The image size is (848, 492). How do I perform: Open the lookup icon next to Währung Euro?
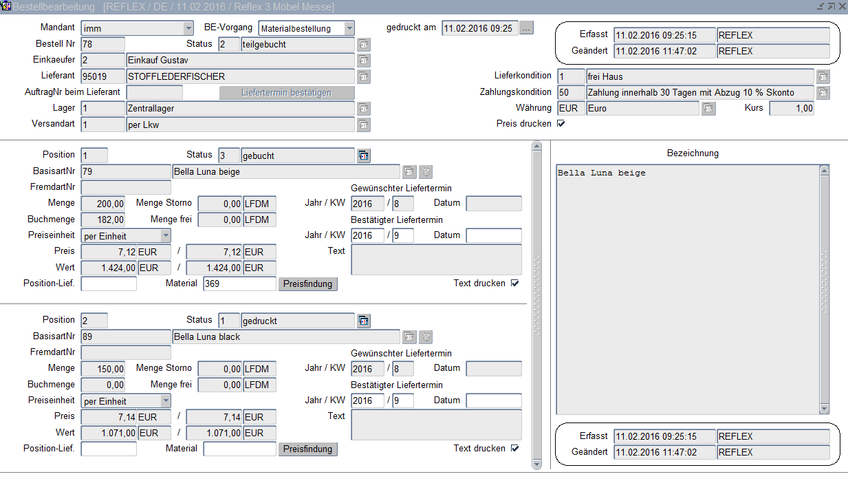[x=708, y=109]
